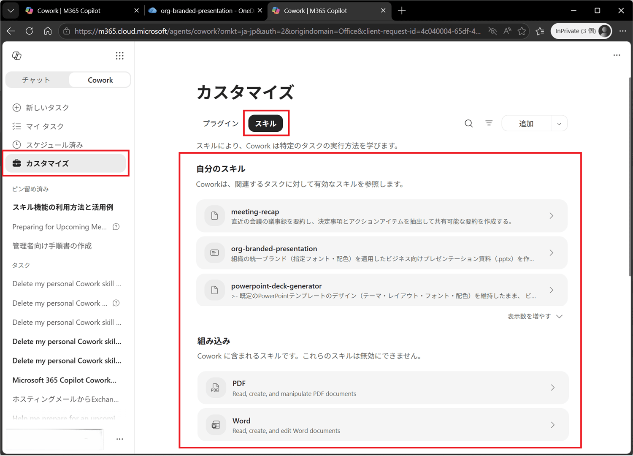Screen dimensions: 633x456
Task: Open pinned item スキル機能の利用方法と活用例
Action: [x=63, y=207]
